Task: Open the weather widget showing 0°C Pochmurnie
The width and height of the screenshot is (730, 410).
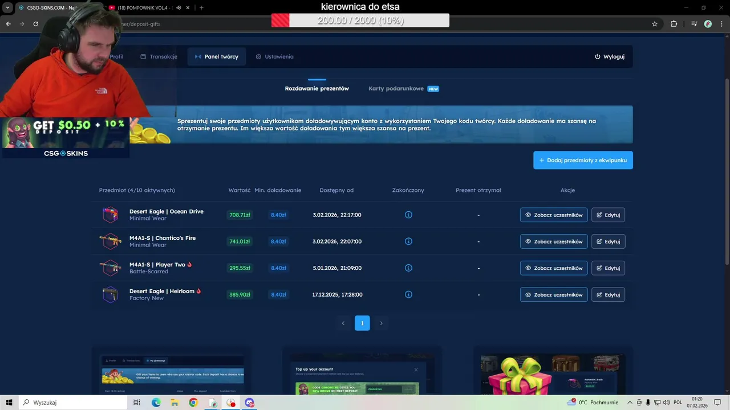Action: pos(593,403)
